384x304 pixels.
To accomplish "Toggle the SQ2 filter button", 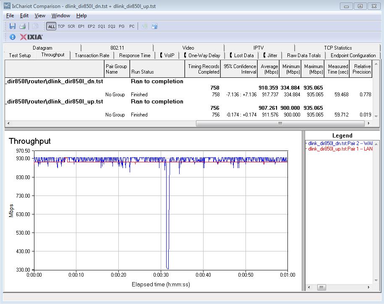I will 112,26.
